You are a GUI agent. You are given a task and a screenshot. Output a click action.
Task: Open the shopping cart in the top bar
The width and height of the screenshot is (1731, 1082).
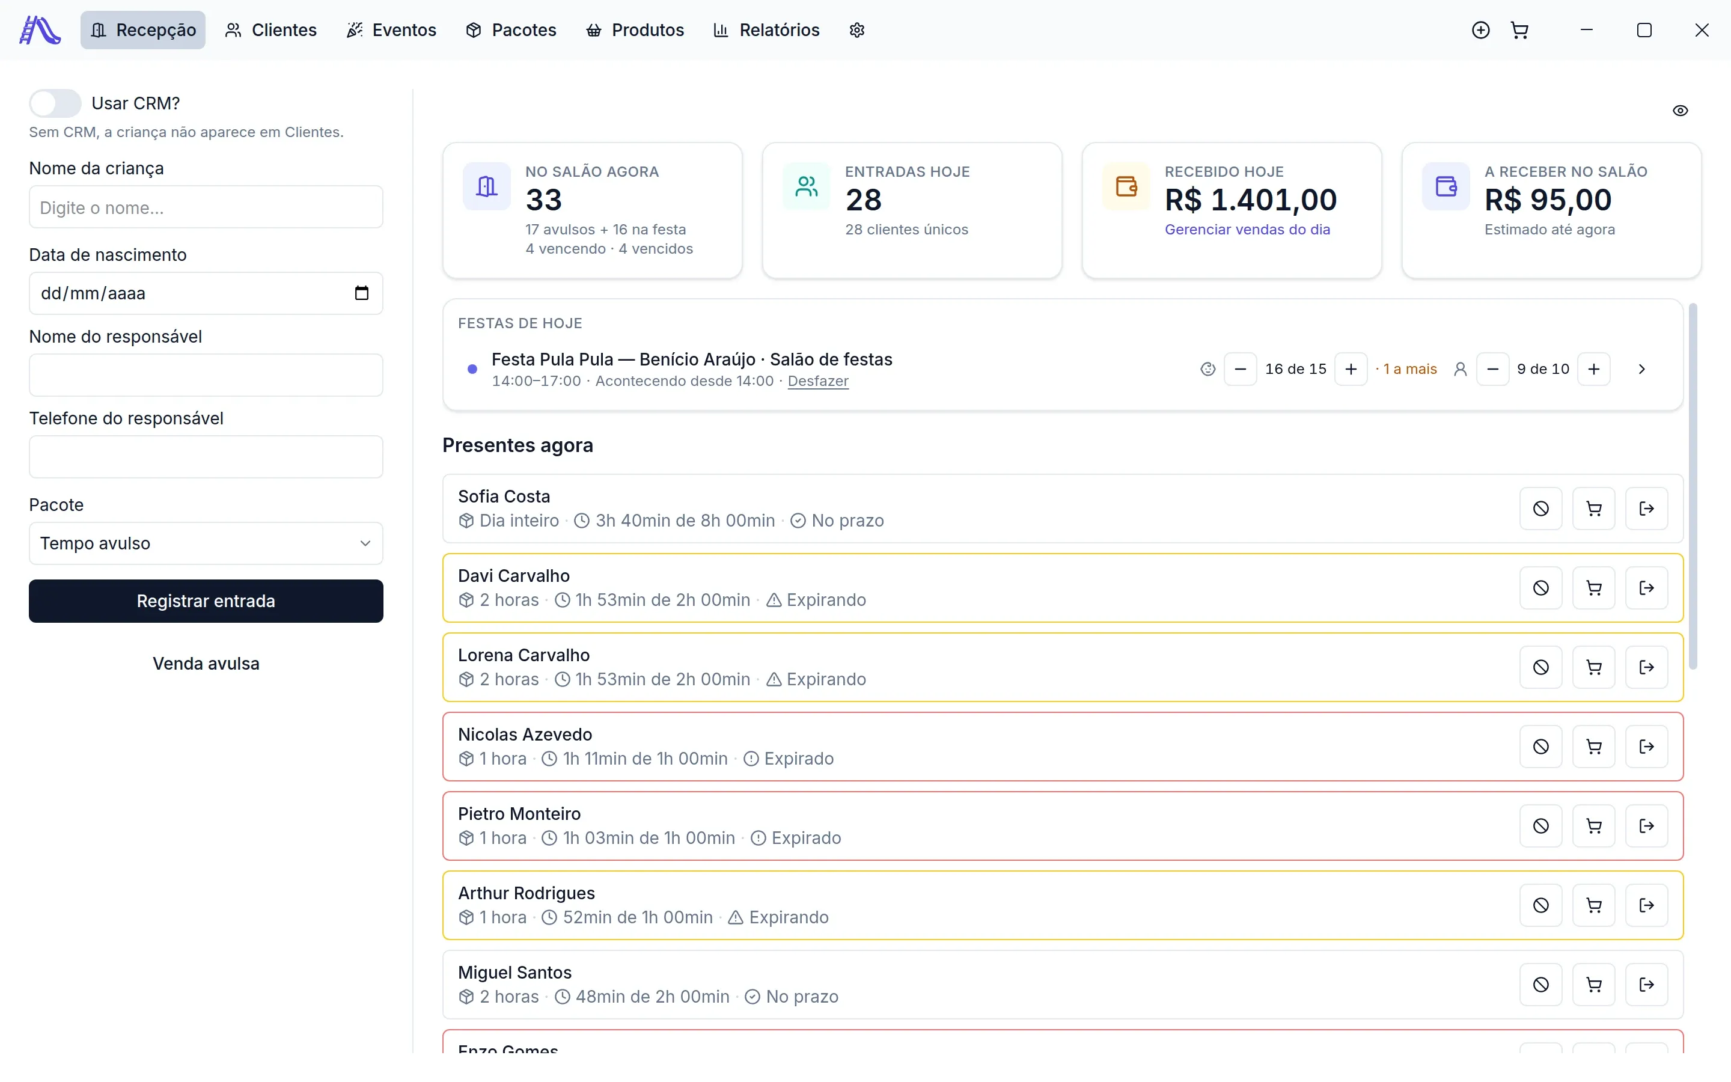(1519, 30)
